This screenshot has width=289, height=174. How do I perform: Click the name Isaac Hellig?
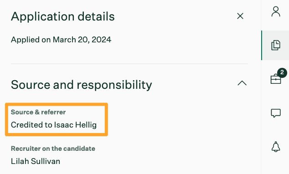point(75,125)
